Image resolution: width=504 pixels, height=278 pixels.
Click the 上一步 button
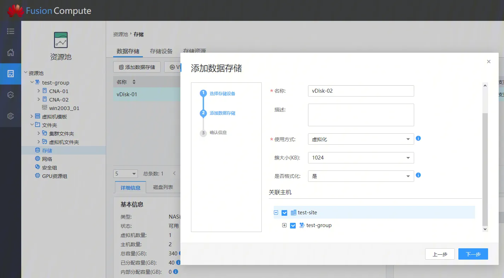(440, 254)
